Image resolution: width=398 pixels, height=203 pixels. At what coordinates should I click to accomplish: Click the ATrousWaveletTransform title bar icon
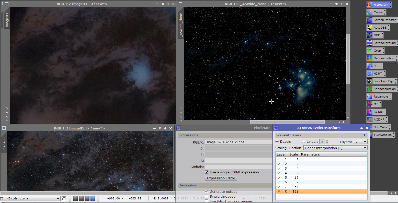click(x=276, y=128)
